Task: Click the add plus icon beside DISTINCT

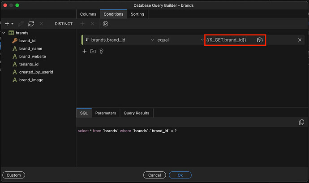Action: [82, 24]
